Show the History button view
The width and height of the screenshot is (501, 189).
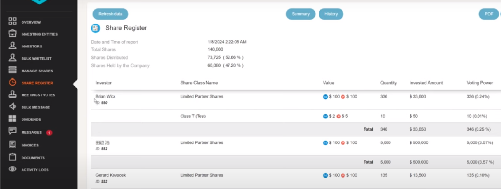click(331, 14)
